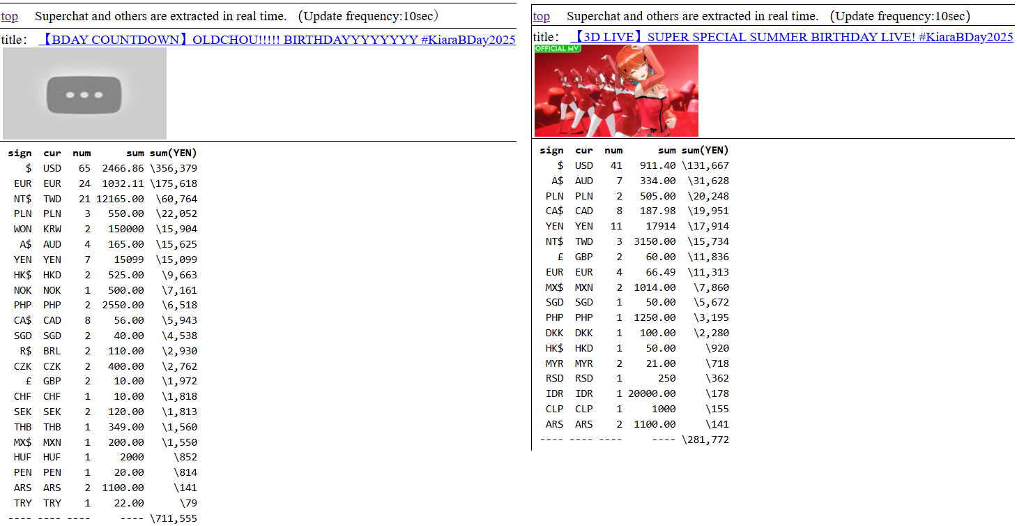This screenshot has width=1017, height=526.
Task: Select the SEK yen total \1,813
Action: 179,412
